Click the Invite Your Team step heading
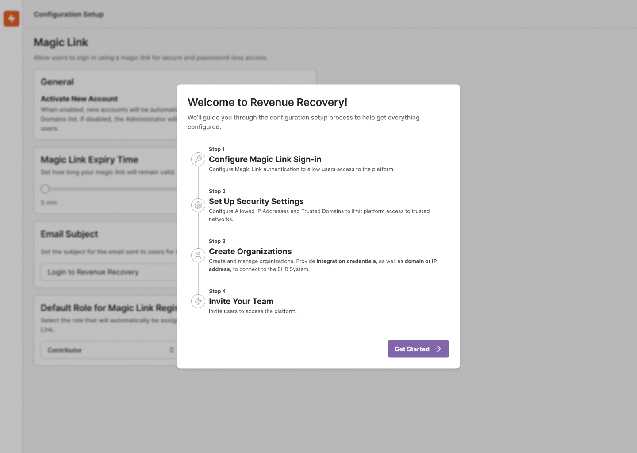Viewport: 637px width, 453px height. (x=241, y=301)
